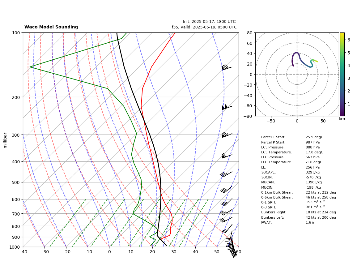Click the '1390 J/kg' value
The width and height of the screenshot is (353, 261).
[x=314, y=182]
